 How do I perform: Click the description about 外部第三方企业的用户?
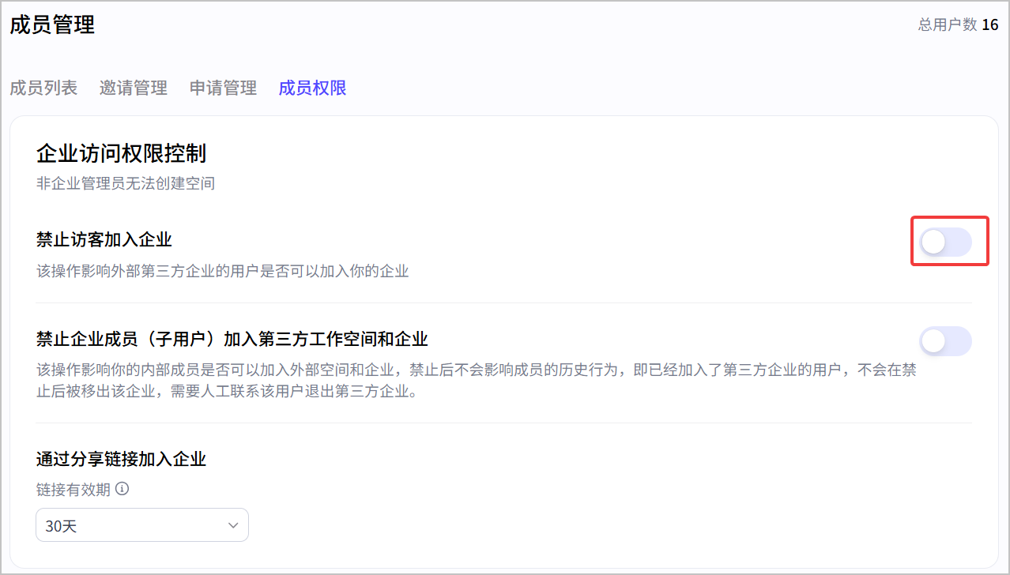click(223, 271)
